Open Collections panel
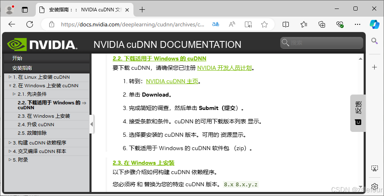Image resolution: width=384 pixels, height=196 pixels. point(321,24)
